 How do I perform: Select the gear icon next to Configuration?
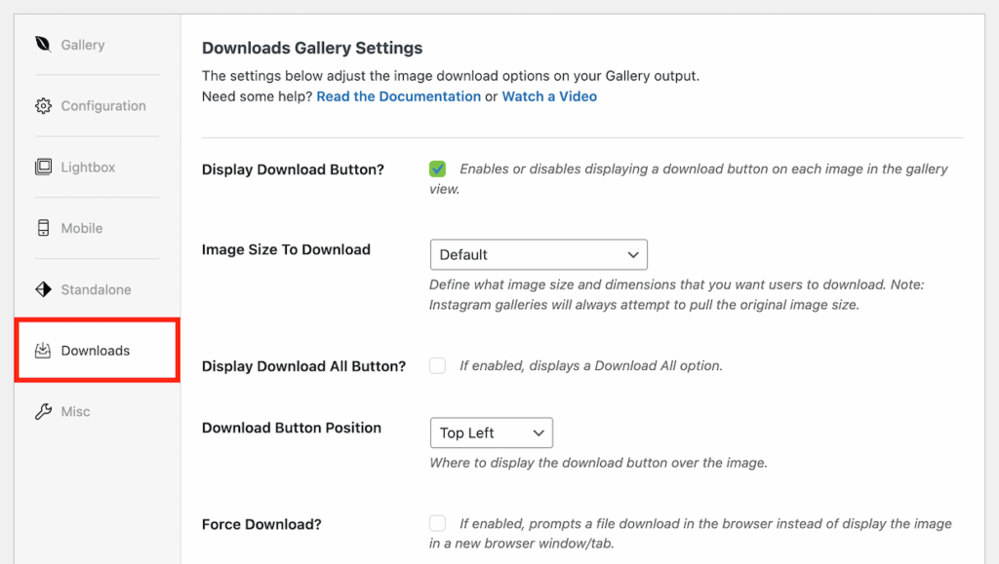(x=43, y=105)
